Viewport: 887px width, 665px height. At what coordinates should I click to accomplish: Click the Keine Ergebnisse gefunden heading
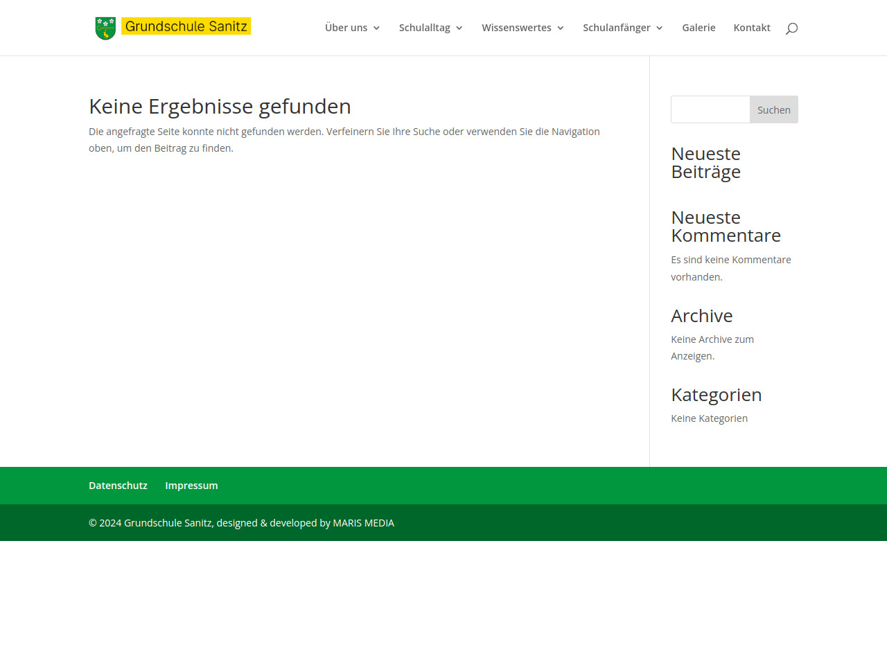[x=220, y=107]
